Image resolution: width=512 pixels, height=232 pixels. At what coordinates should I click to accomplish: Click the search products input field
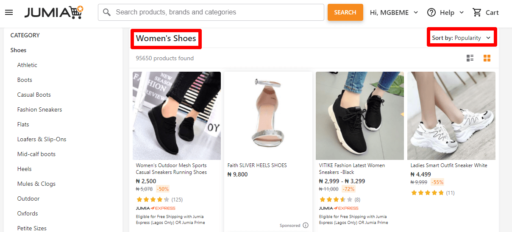216,12
